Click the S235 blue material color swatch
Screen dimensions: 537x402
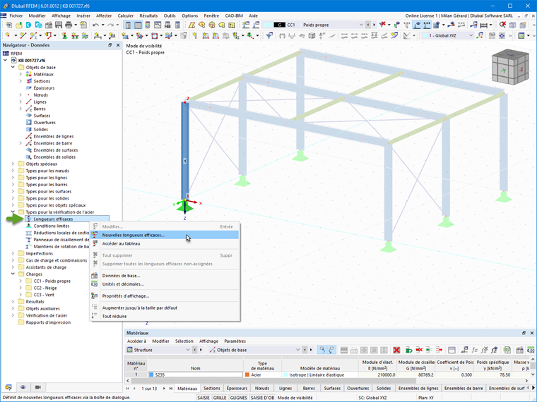coord(151,374)
